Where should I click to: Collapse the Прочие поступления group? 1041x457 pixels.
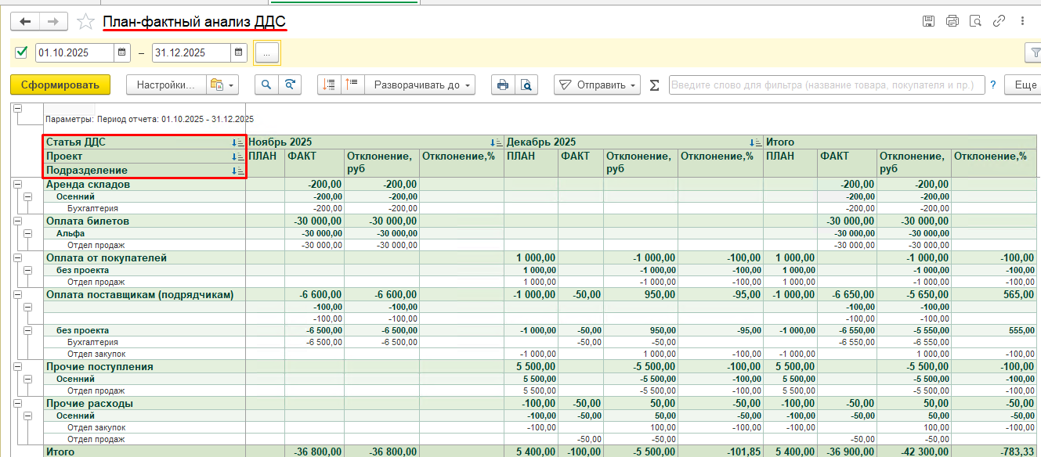pyautogui.click(x=16, y=366)
